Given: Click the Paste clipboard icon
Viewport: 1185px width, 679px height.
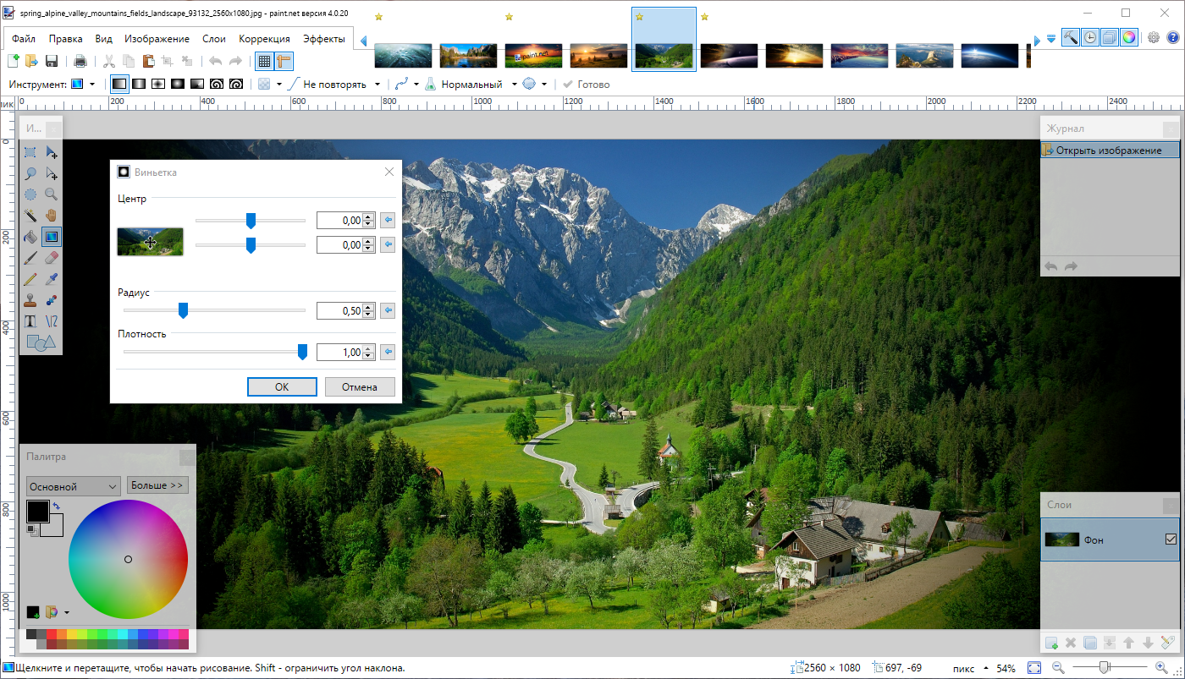Looking at the screenshot, I should point(148,61).
